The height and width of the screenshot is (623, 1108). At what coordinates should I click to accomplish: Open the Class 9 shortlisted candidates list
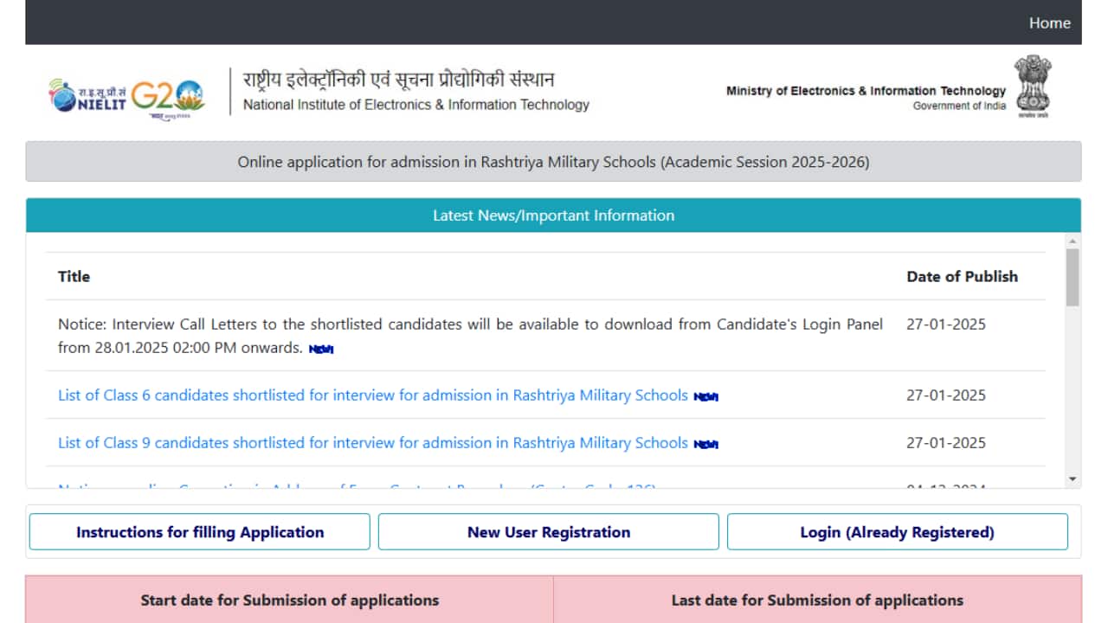point(372,443)
